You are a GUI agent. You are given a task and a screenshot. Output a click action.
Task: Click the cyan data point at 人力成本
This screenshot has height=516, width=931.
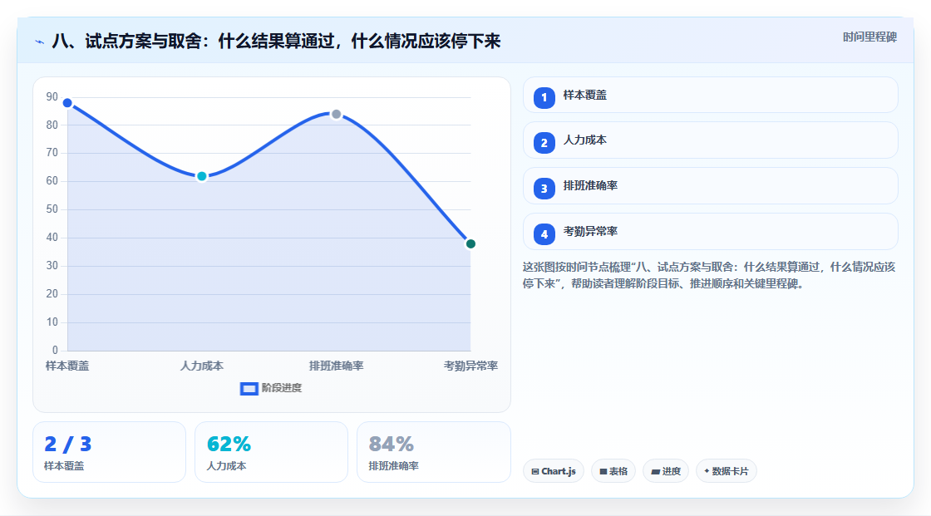[202, 176]
